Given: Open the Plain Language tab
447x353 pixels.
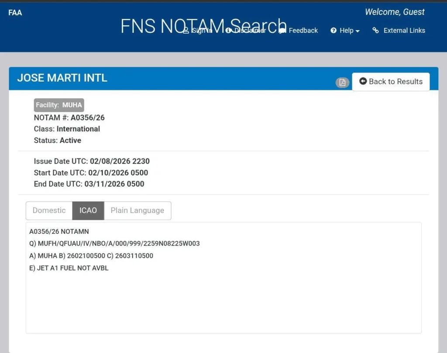Looking at the screenshot, I should click(137, 210).
